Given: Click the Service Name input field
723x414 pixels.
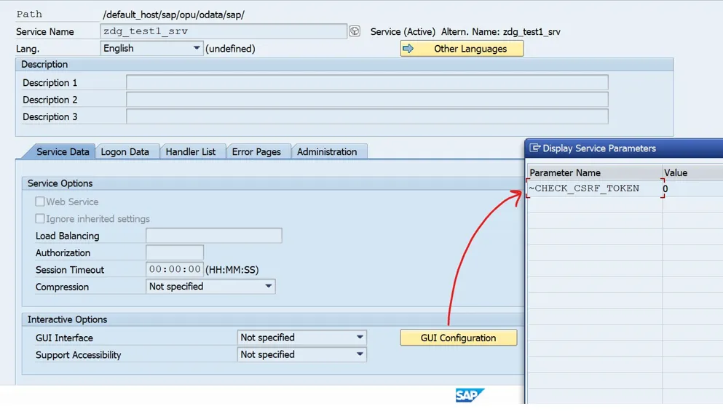Looking at the screenshot, I should (224, 31).
